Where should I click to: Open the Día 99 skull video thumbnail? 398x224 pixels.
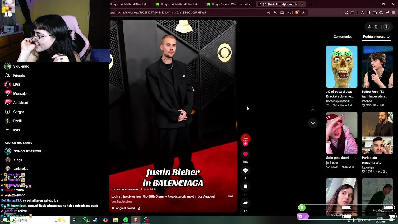(x=342, y=67)
